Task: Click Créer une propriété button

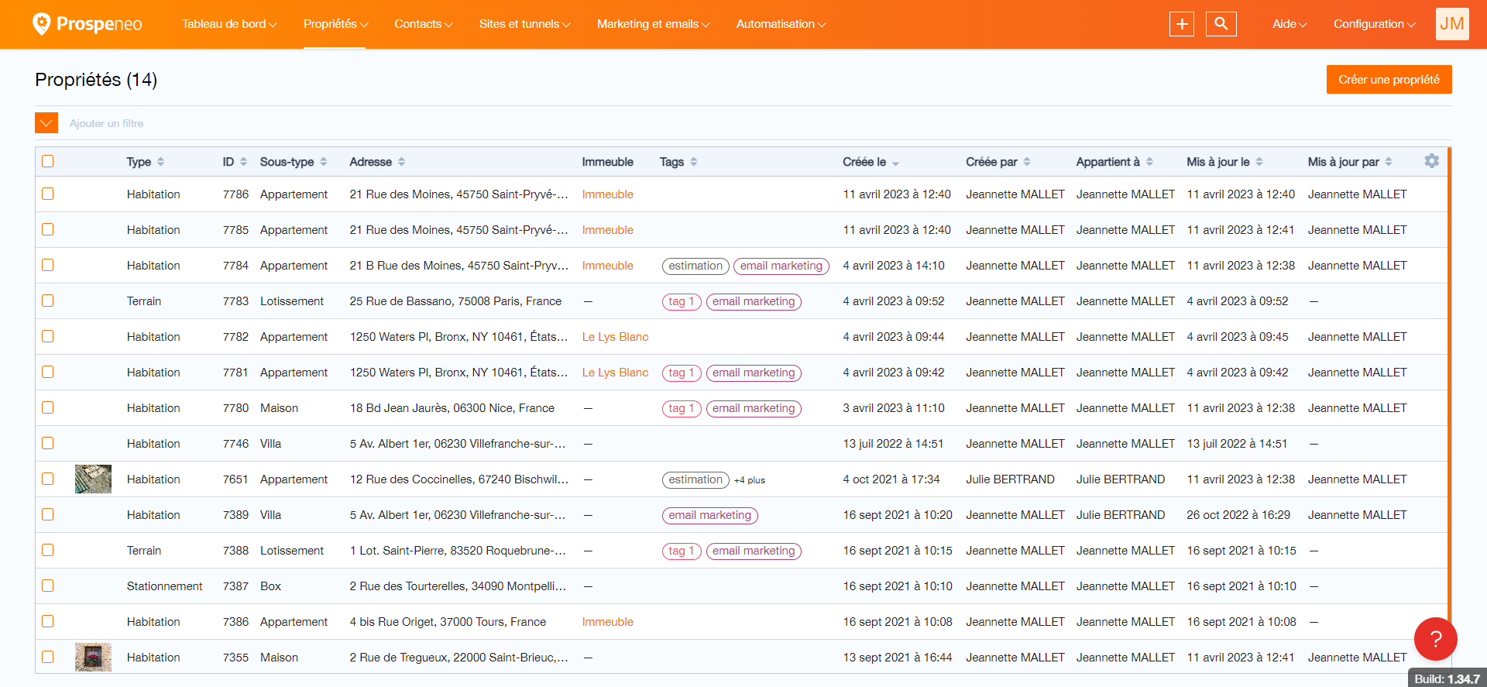Action: click(x=1389, y=80)
